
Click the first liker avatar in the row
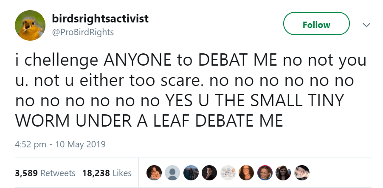coord(154,172)
